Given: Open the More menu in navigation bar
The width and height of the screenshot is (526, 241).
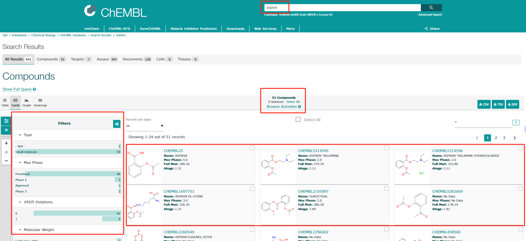Looking at the screenshot, I should click(x=290, y=29).
